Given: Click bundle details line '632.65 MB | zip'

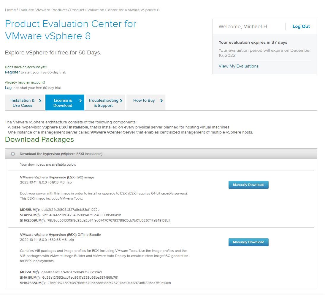Looking at the screenshot, I should coord(61,240).
